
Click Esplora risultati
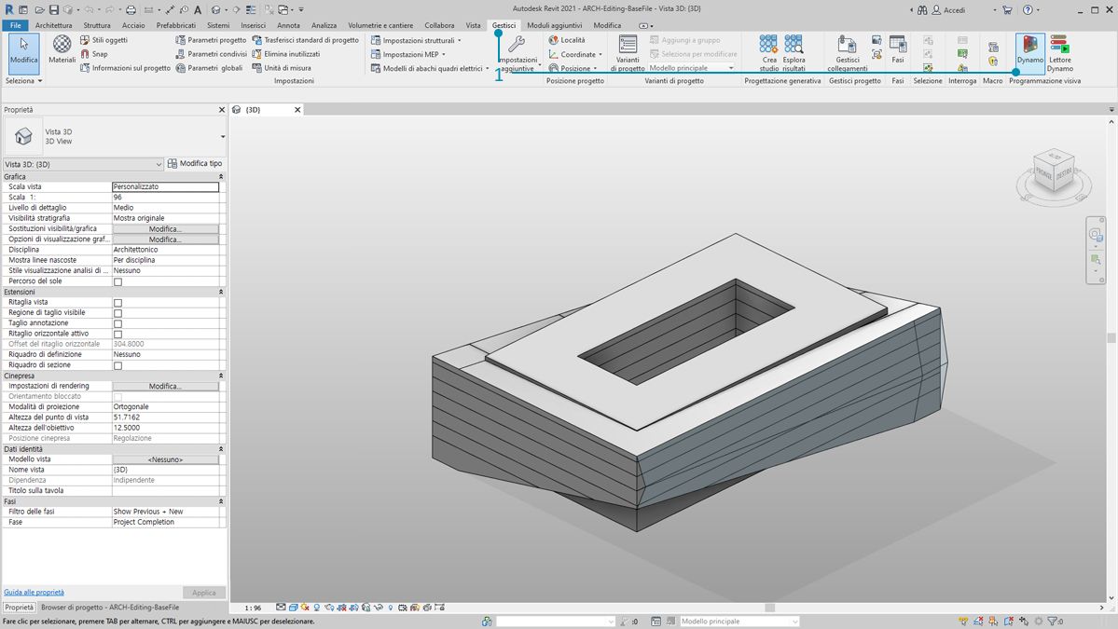[x=794, y=53]
